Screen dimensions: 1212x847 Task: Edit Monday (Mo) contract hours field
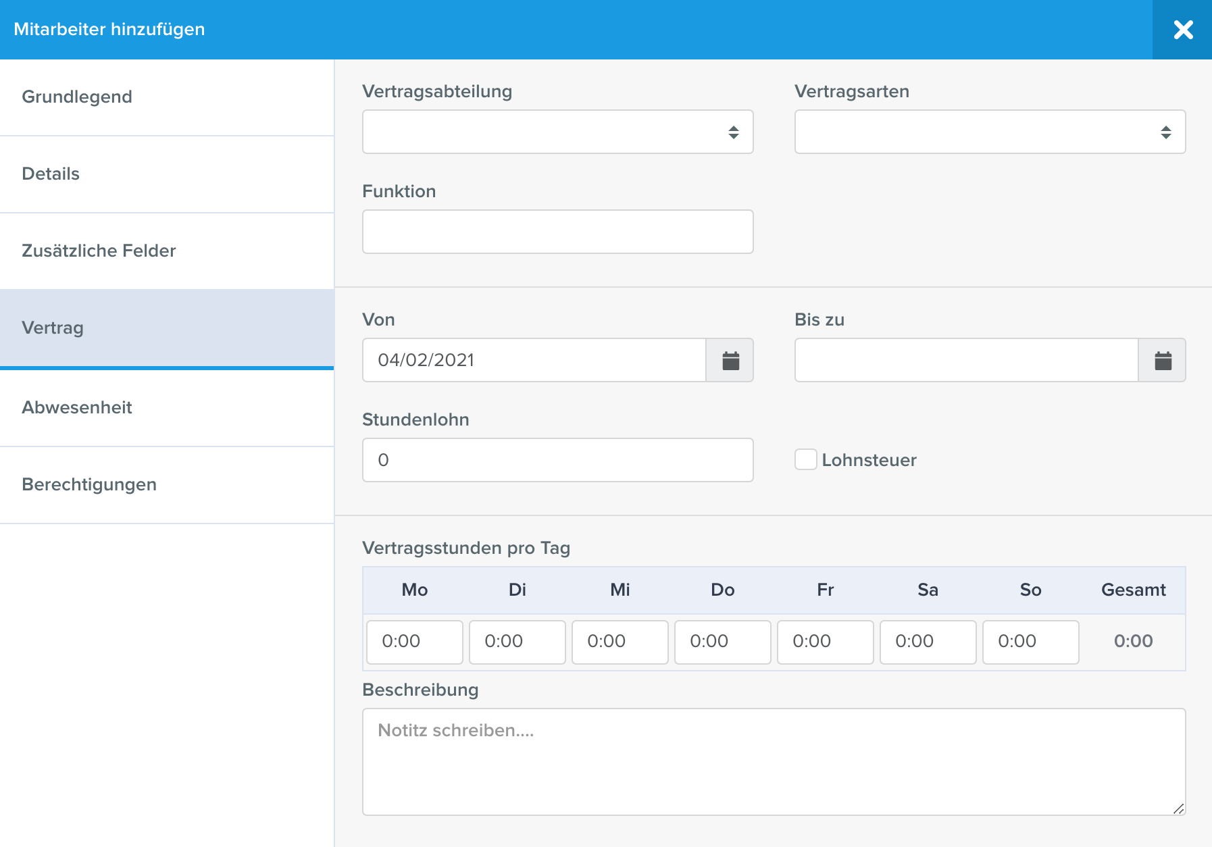(x=415, y=642)
